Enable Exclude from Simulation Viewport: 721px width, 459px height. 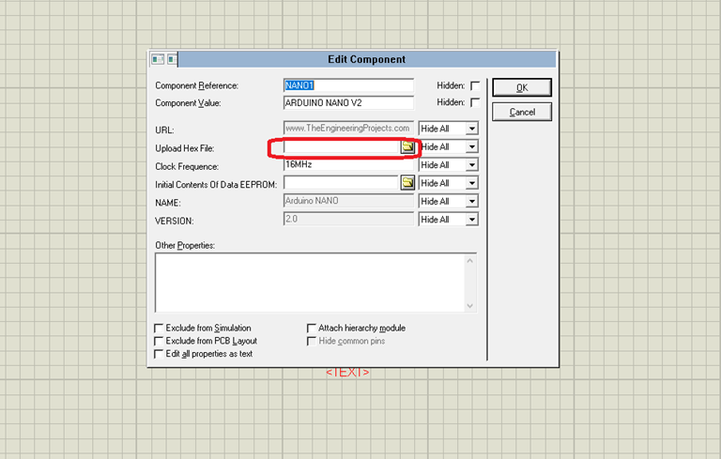click(159, 329)
